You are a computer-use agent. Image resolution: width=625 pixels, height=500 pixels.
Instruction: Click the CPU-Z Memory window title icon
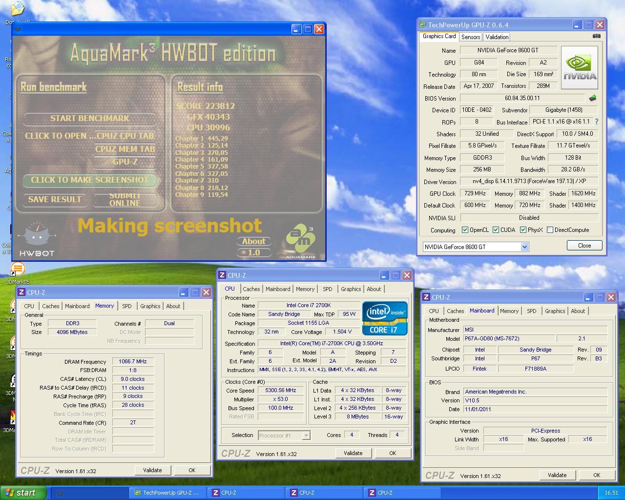click(21, 292)
